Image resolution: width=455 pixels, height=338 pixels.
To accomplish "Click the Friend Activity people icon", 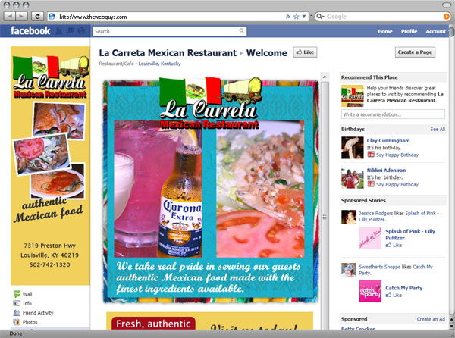I will tap(17, 312).
